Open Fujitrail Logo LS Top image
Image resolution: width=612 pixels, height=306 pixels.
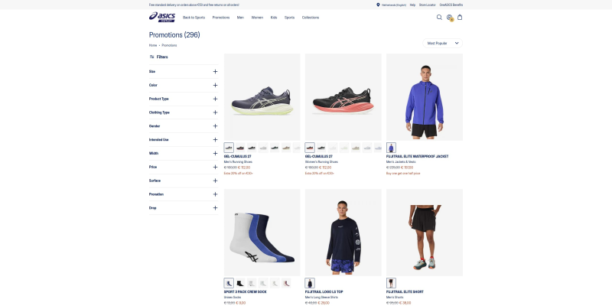pyautogui.click(x=343, y=233)
